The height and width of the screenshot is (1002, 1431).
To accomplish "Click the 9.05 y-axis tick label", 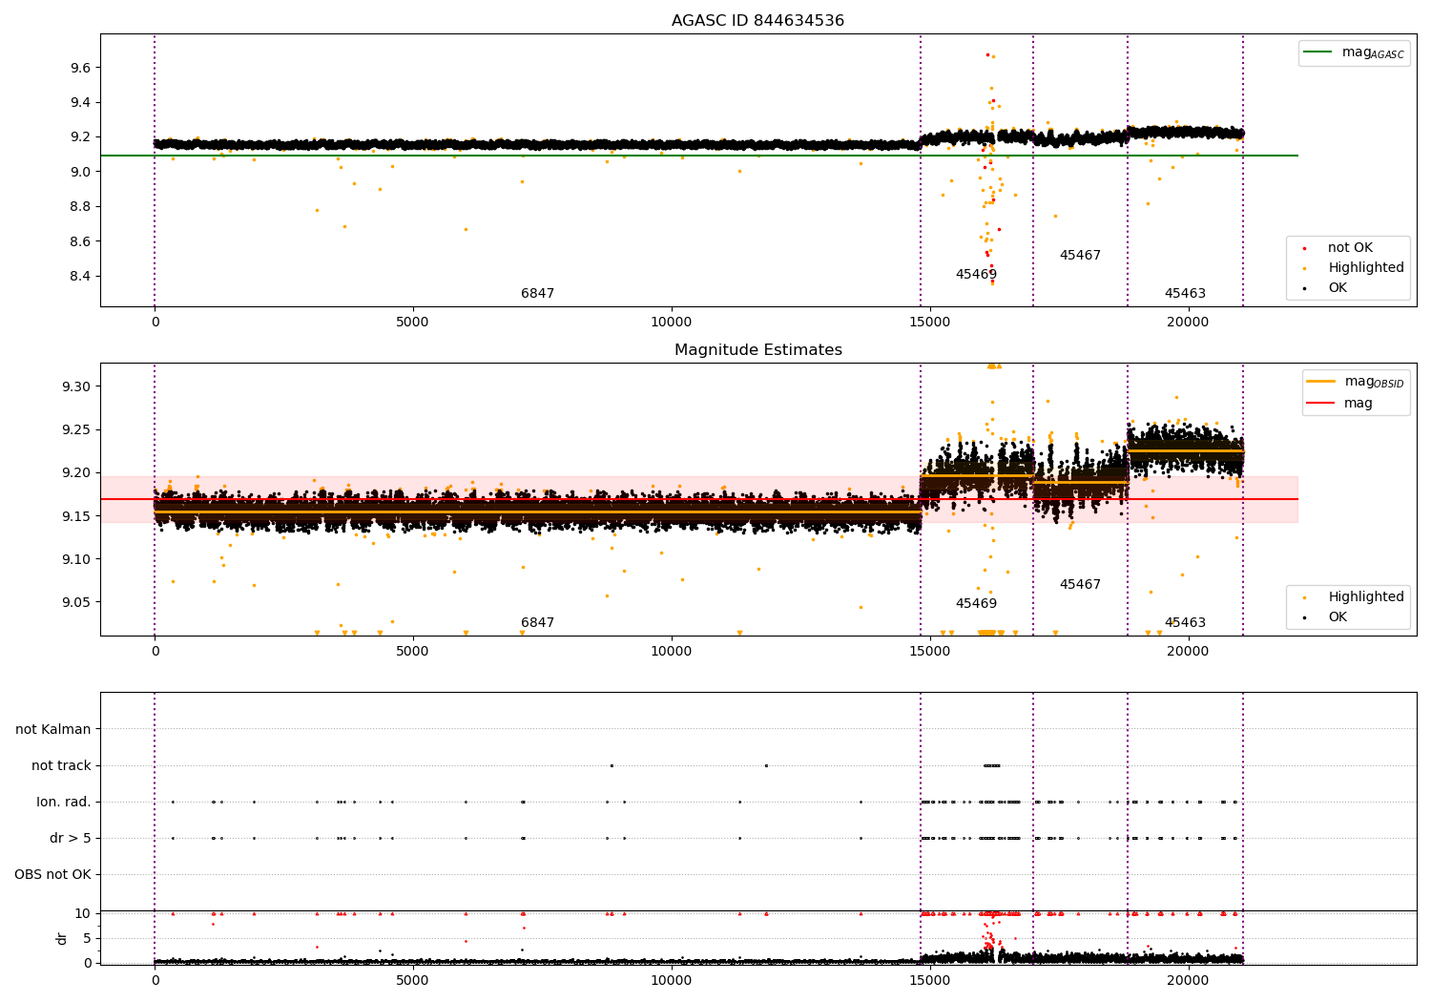I will (76, 602).
